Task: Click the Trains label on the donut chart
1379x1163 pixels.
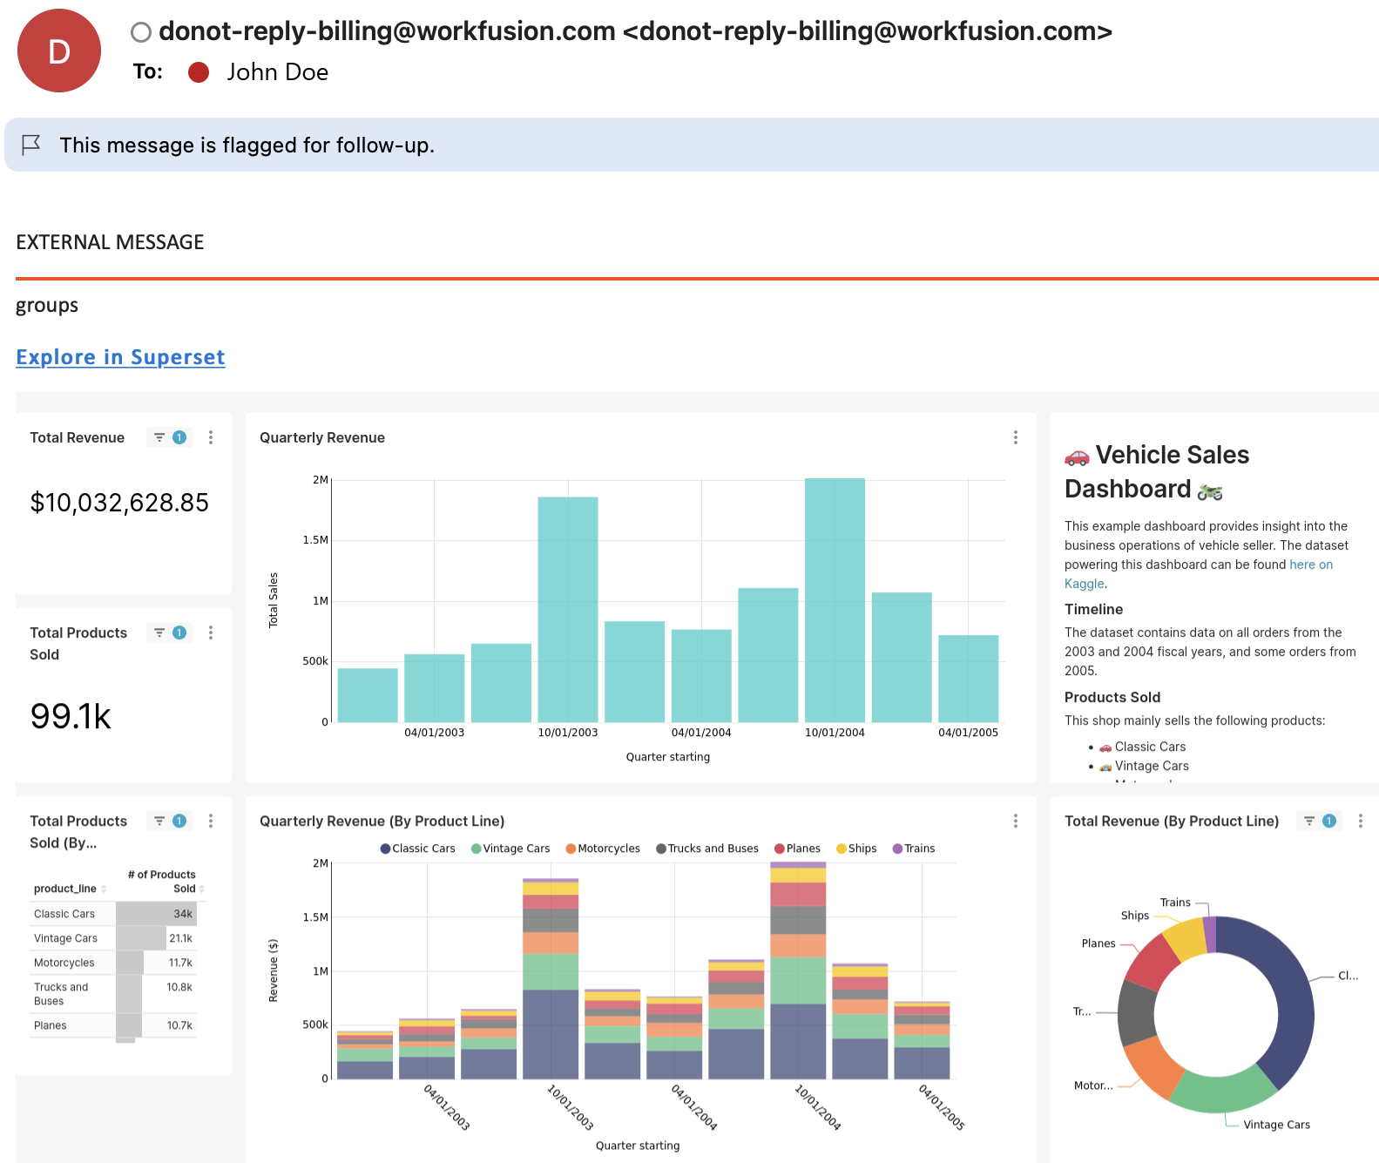Action: pyautogui.click(x=1175, y=903)
